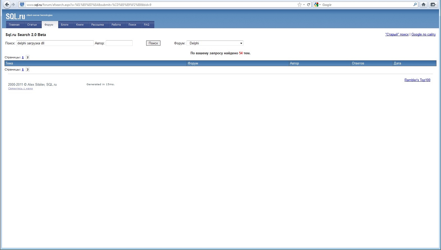This screenshot has width=441, height=250.
Task: Open the search engine selector dropdown arrow
Action: (x=320, y=5)
